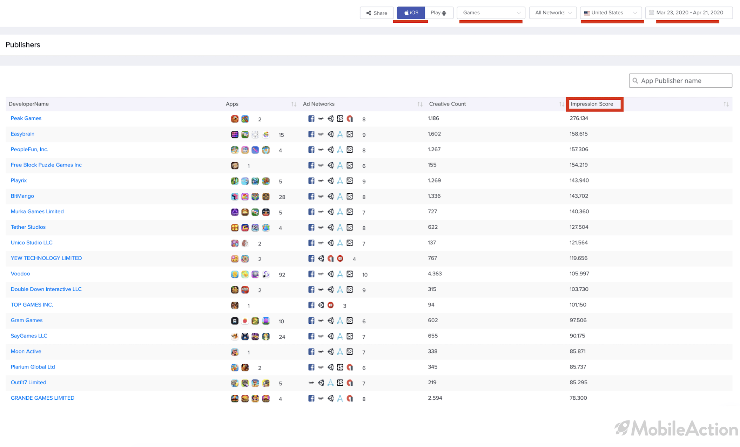Screen dimensions: 740x447
Task: Open the Plarium Global Ltd link
Action: [x=33, y=367]
